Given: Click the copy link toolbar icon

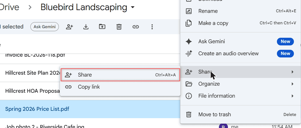Looking at the screenshot, I should pyautogui.click(x=135, y=27).
